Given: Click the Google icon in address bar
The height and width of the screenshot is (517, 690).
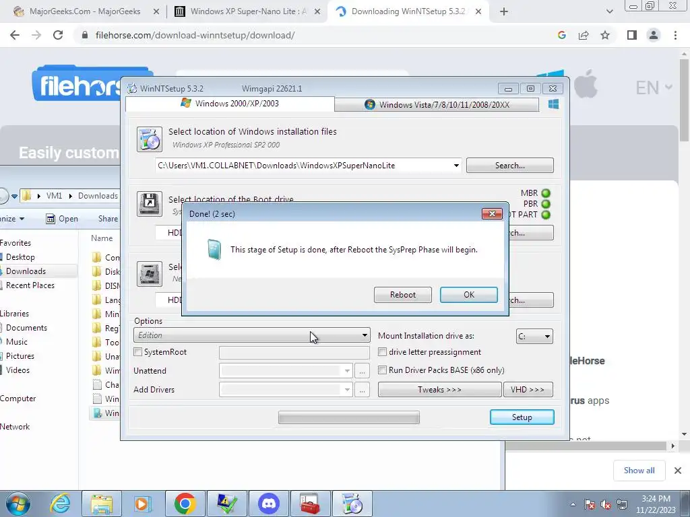Looking at the screenshot, I should pos(561,35).
